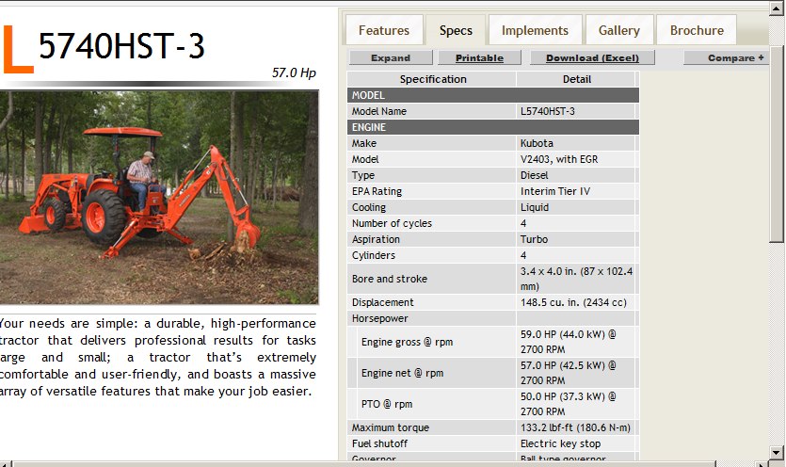The image size is (786, 467).
Task: Click the Cylinders label
Action: coord(374,256)
